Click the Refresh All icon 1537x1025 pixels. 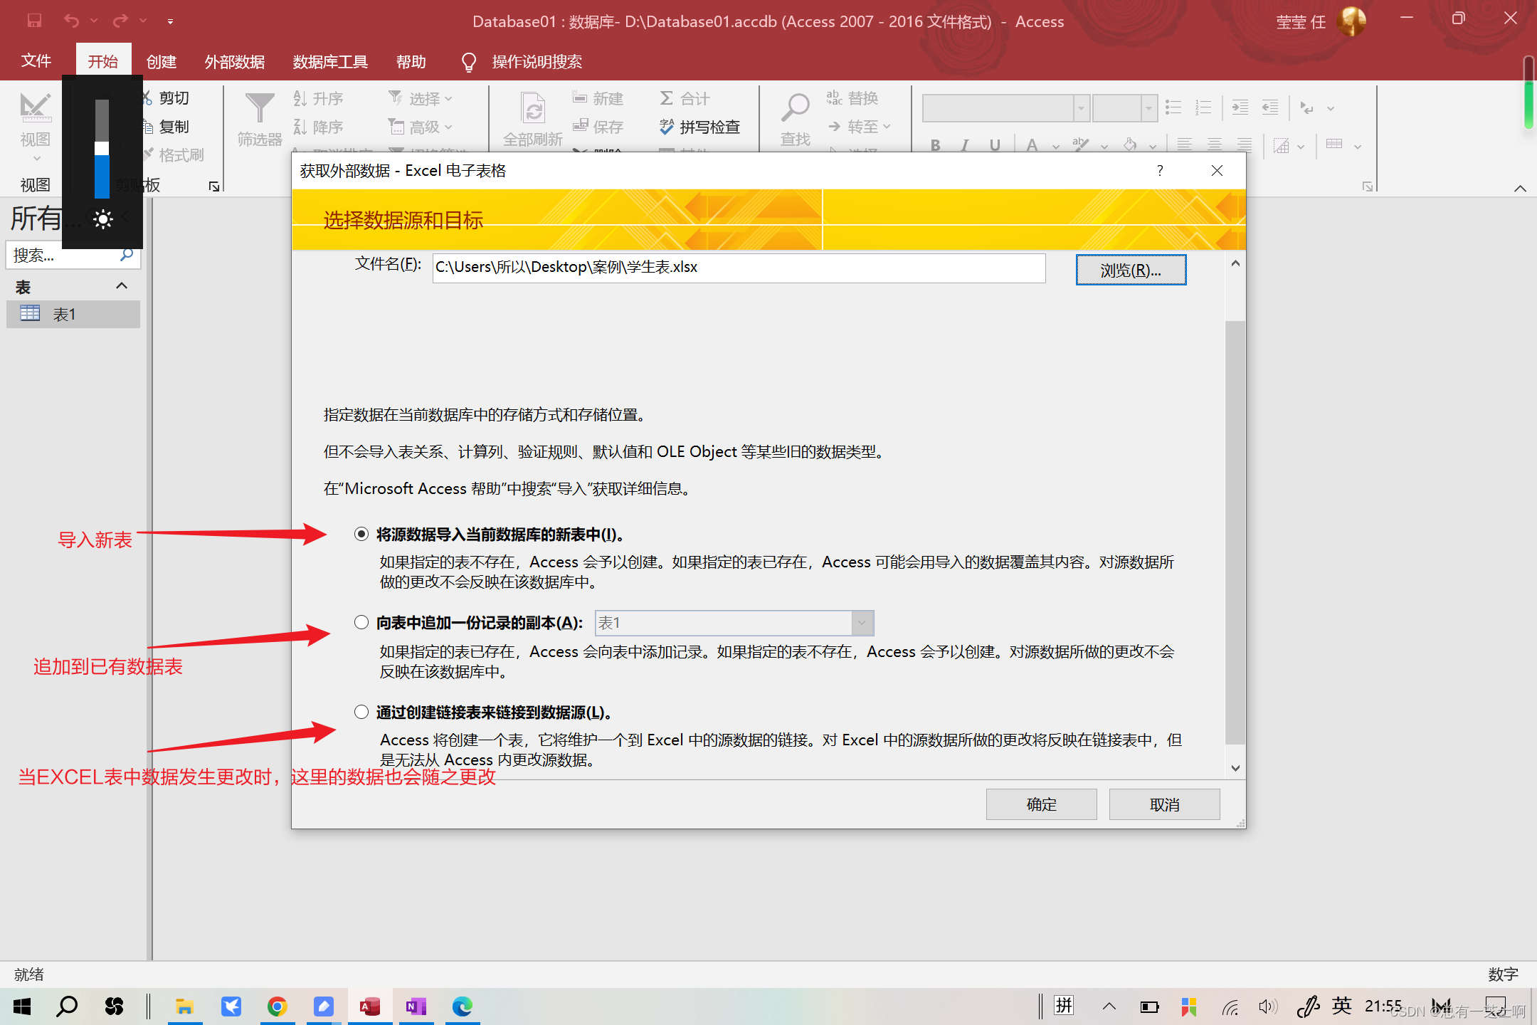pyautogui.click(x=533, y=109)
